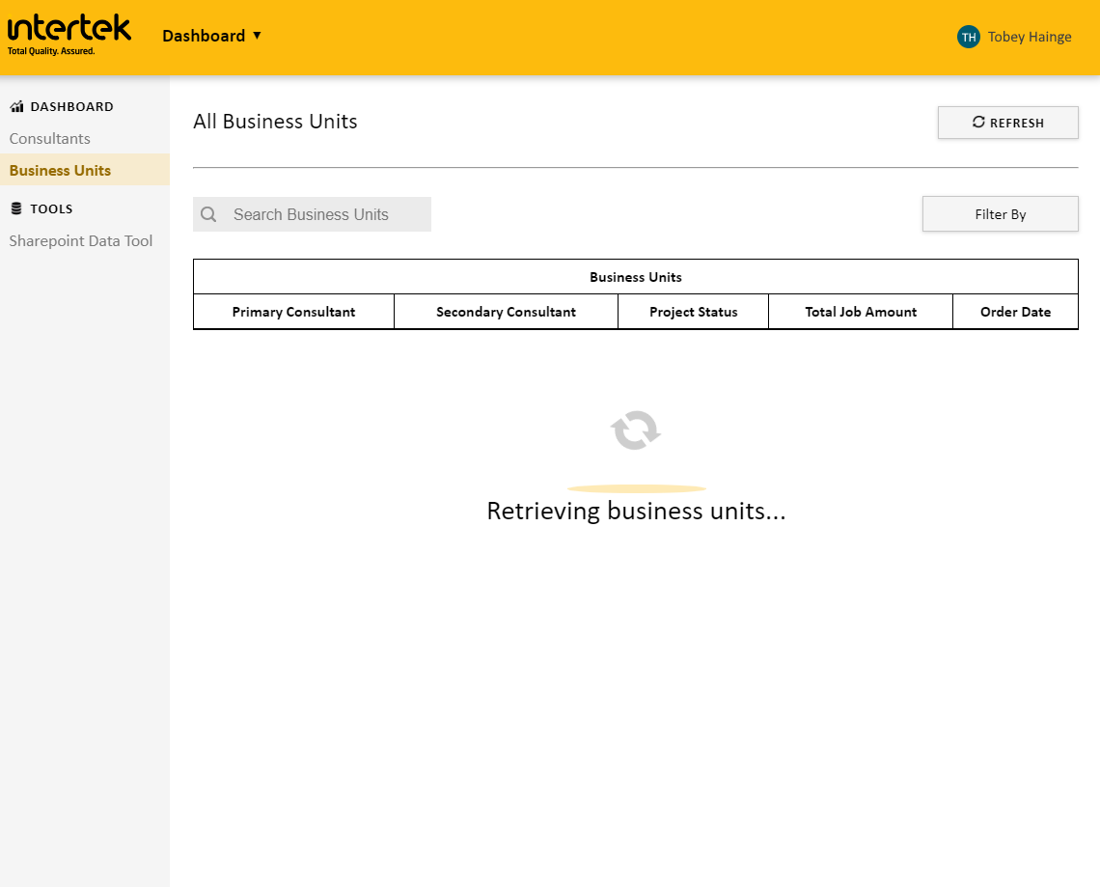
Task: Click the All Business Units heading
Action: [275, 122]
